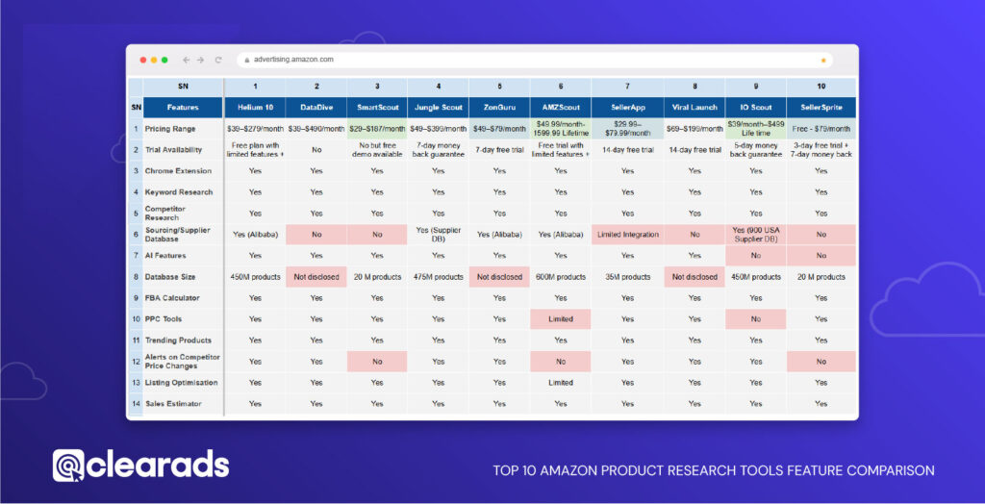Viewport: 985px width, 504px height.
Task: Click the AI Features row label
Action: (183, 256)
